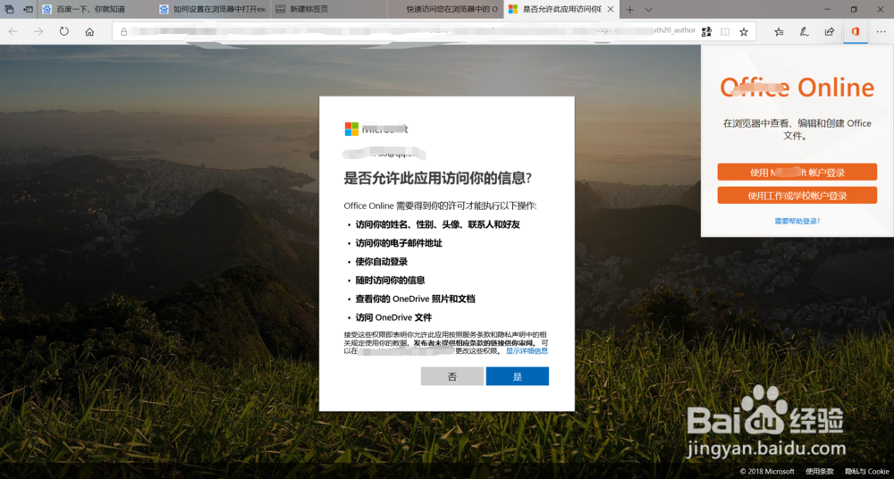Close the 是否允许此应用访问 tab
894x479 pixels.
(x=611, y=9)
